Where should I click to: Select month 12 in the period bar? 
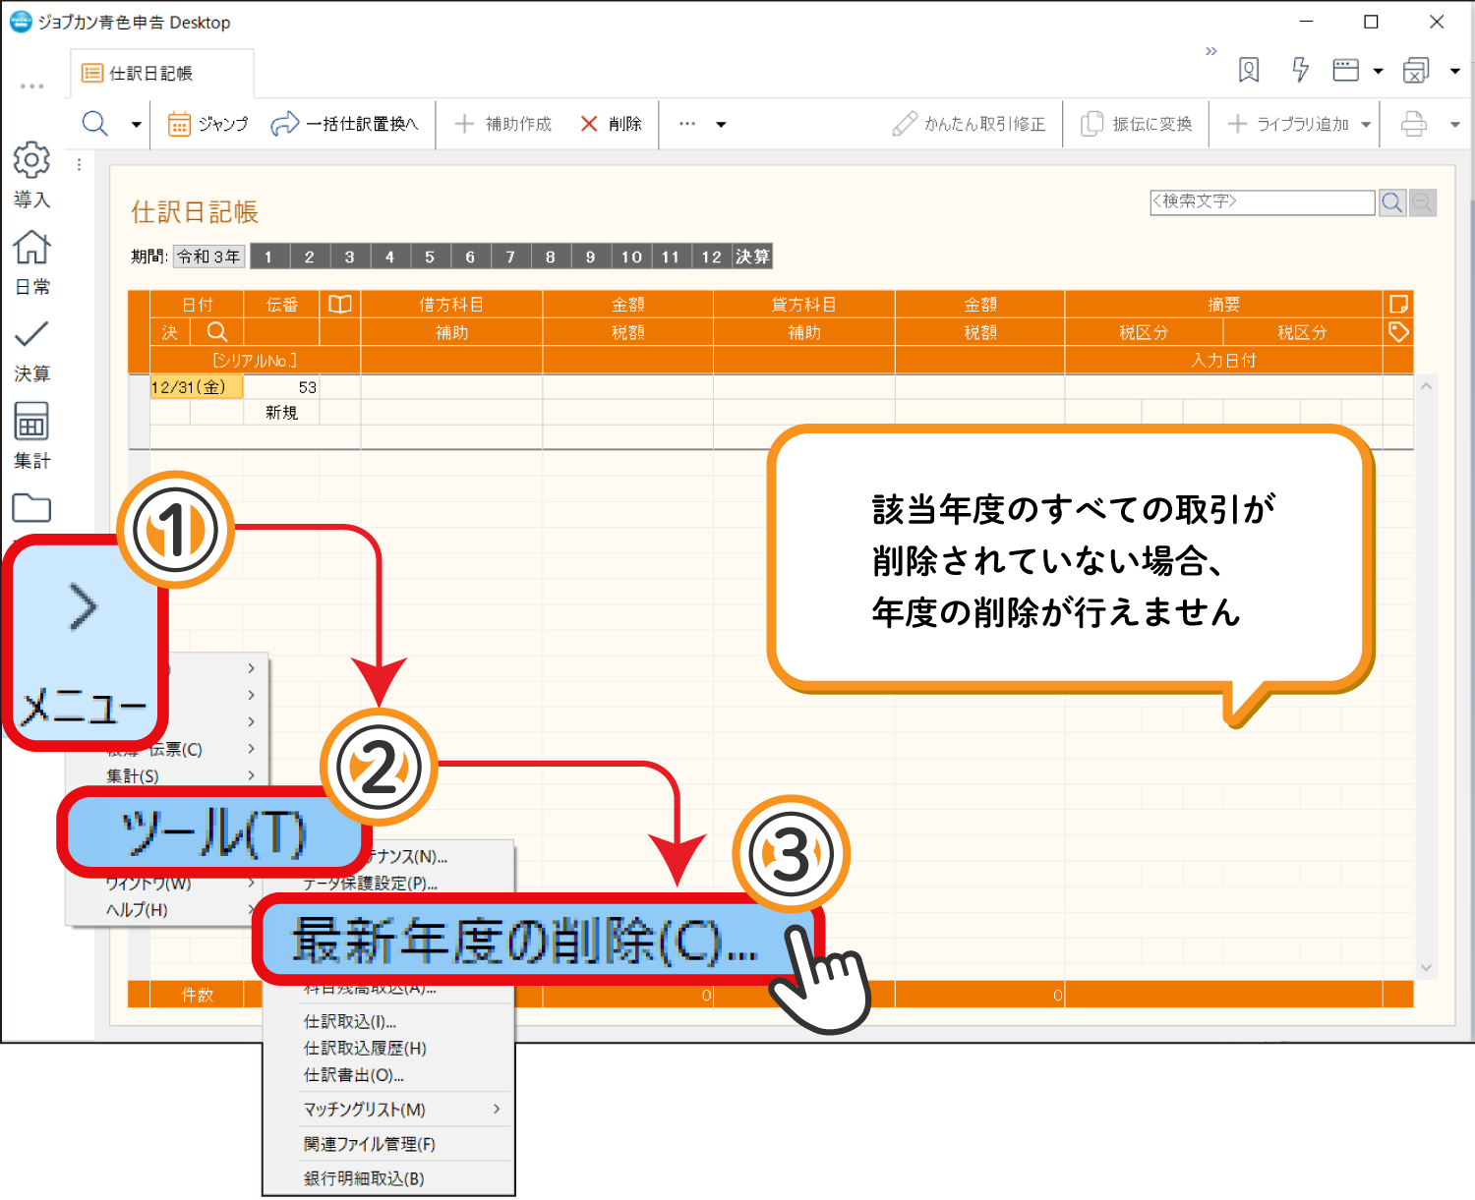pyautogui.click(x=712, y=257)
